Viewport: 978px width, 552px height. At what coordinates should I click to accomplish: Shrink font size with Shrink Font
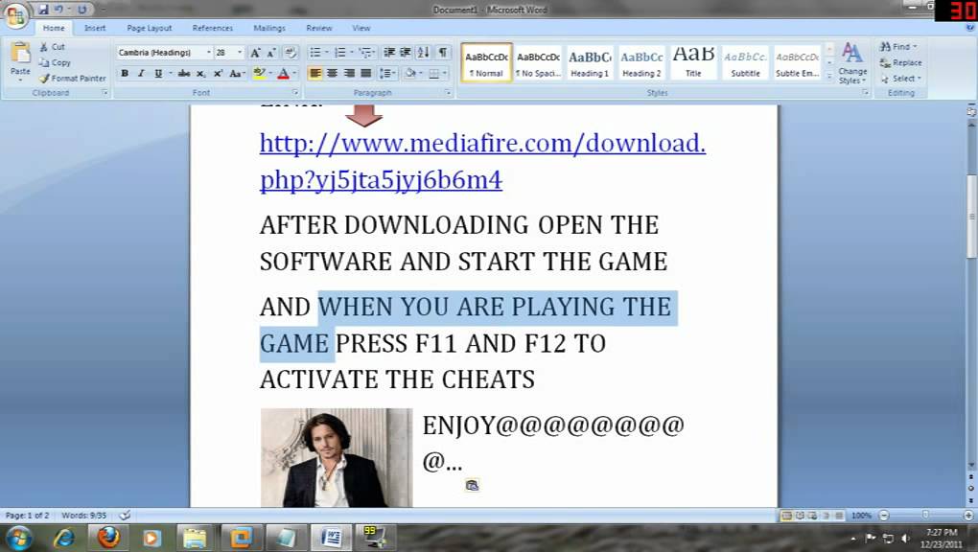(270, 53)
